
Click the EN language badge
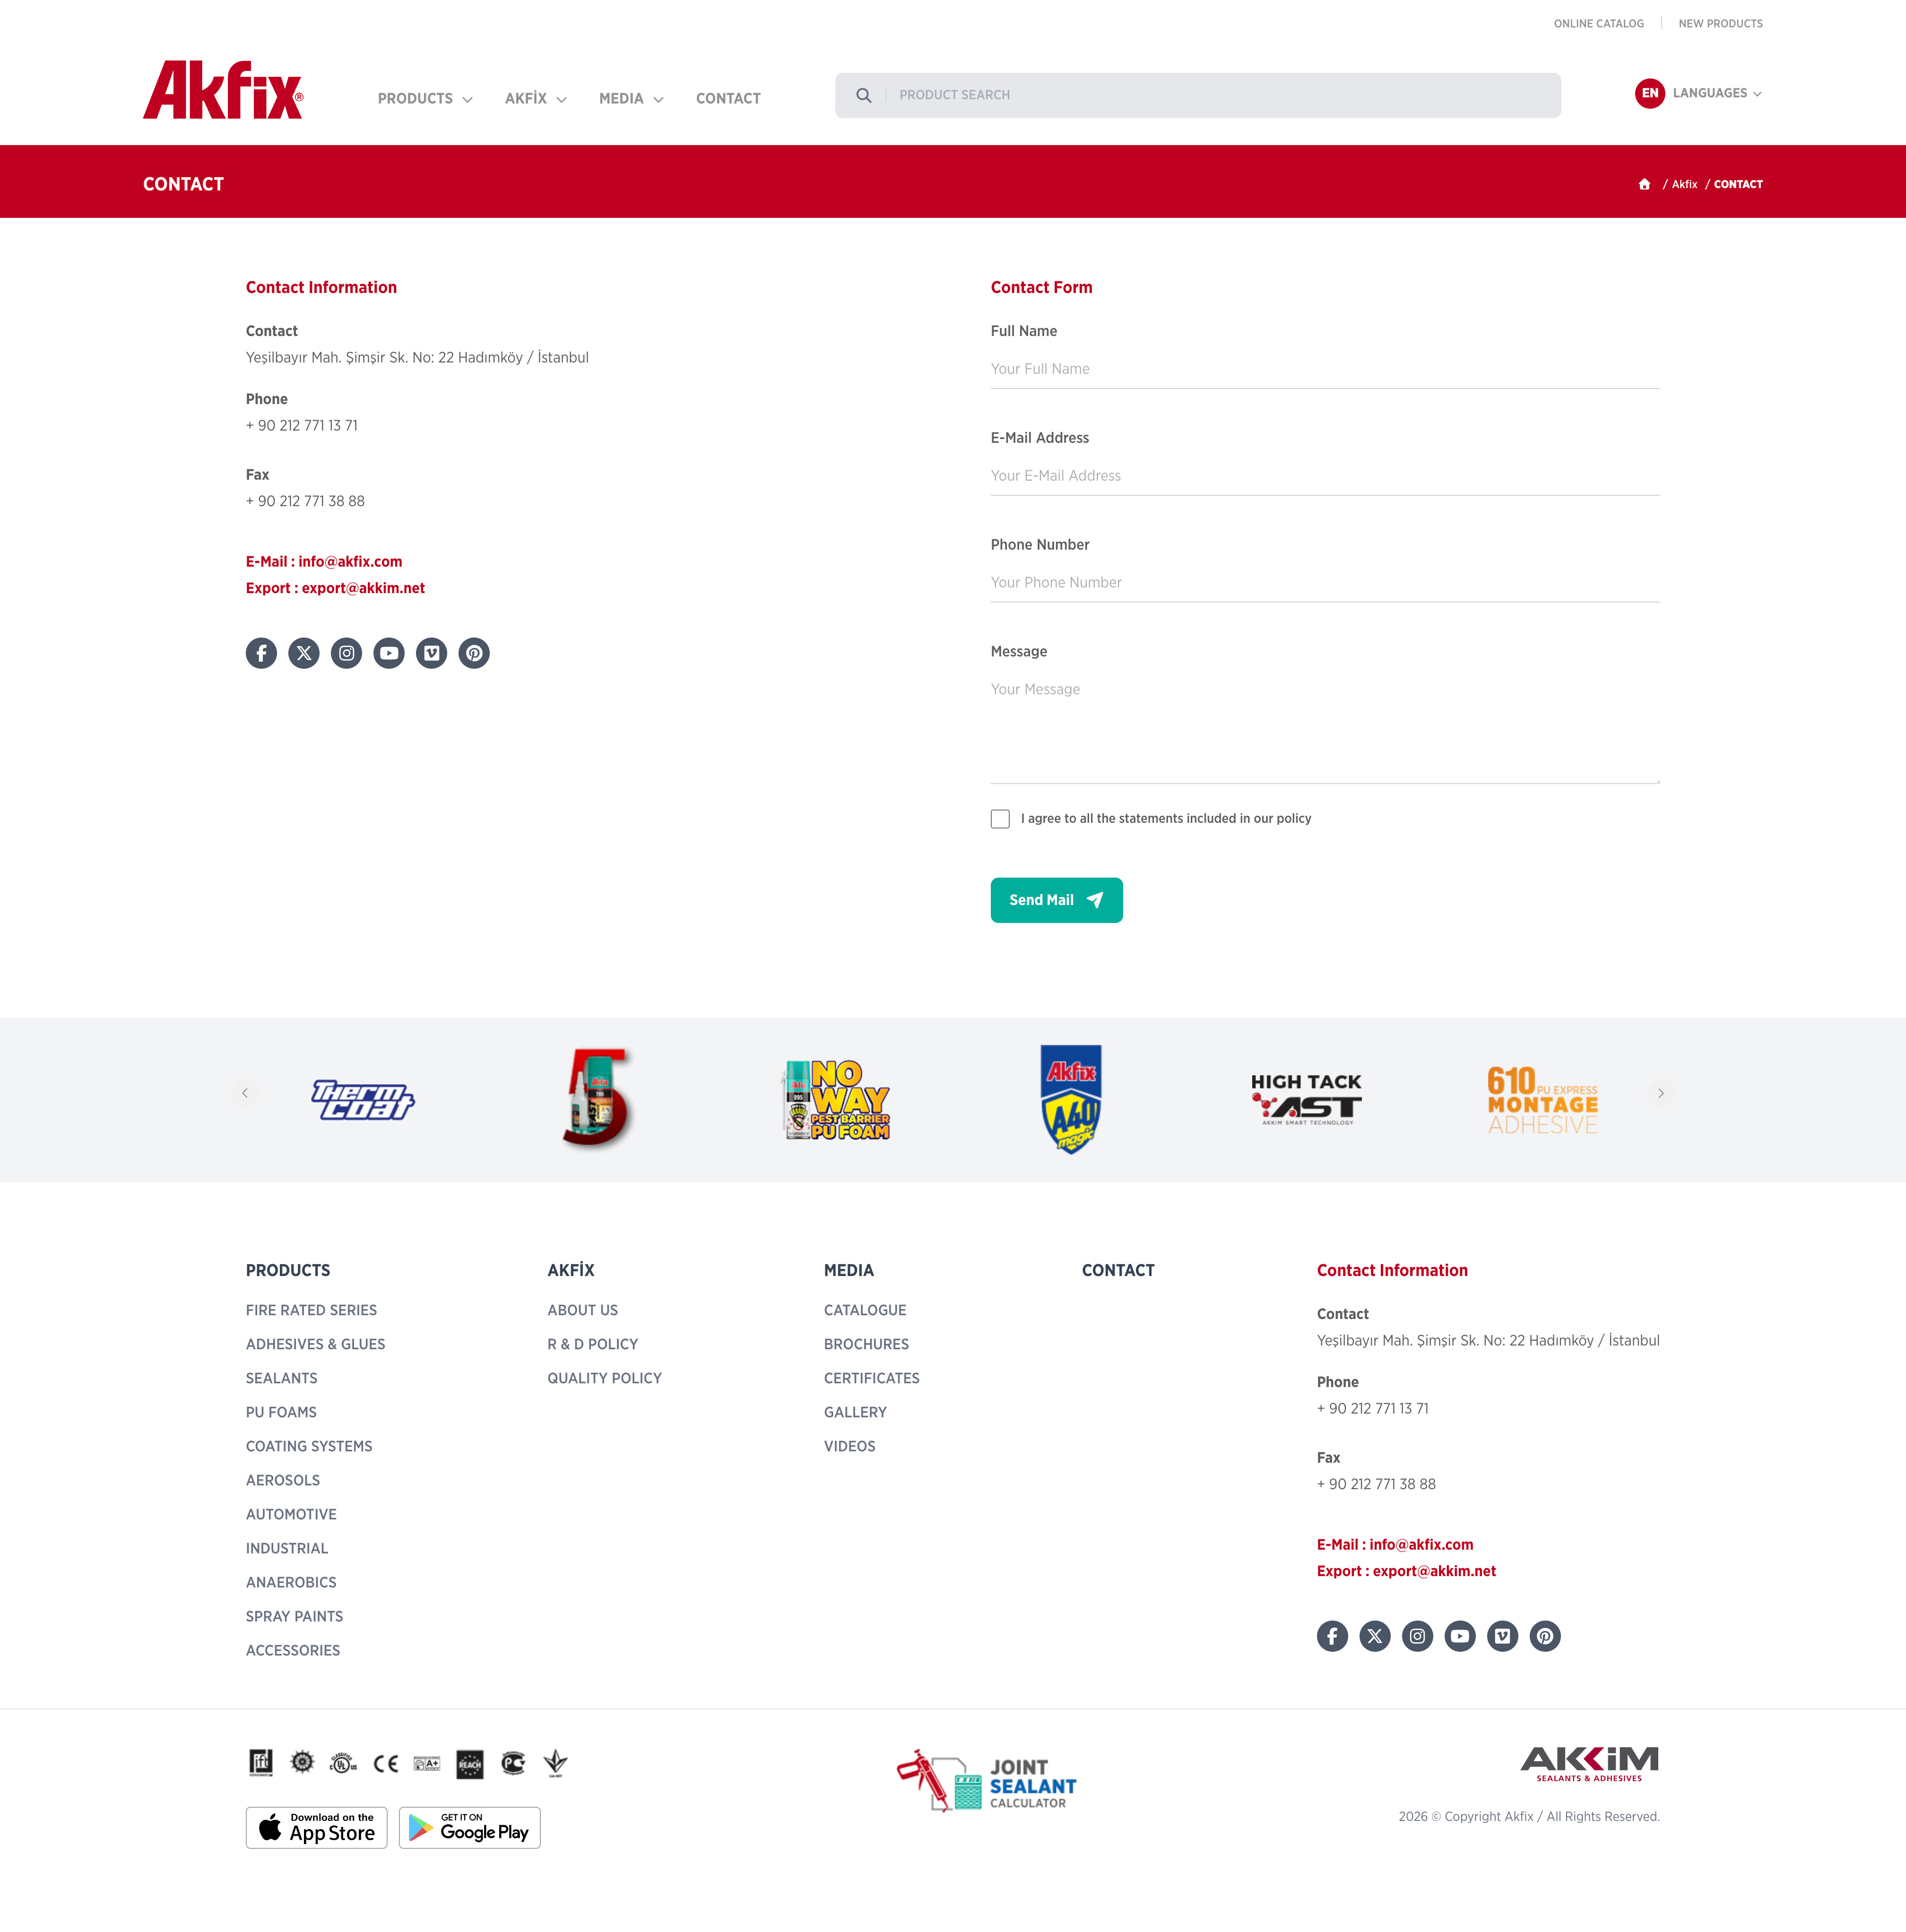(1650, 93)
